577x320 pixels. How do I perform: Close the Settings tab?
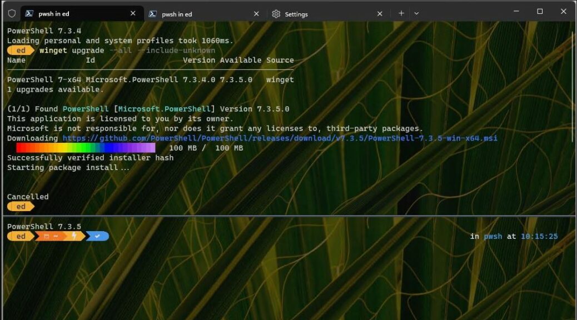pos(380,13)
